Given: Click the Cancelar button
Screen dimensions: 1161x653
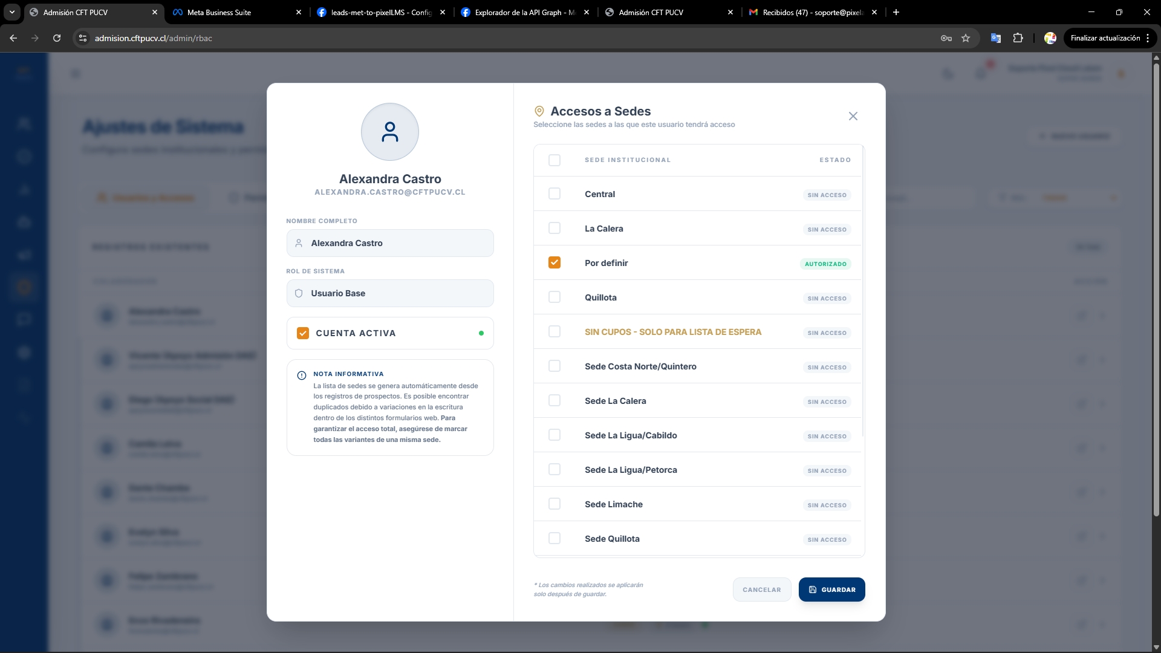Looking at the screenshot, I should (x=762, y=590).
